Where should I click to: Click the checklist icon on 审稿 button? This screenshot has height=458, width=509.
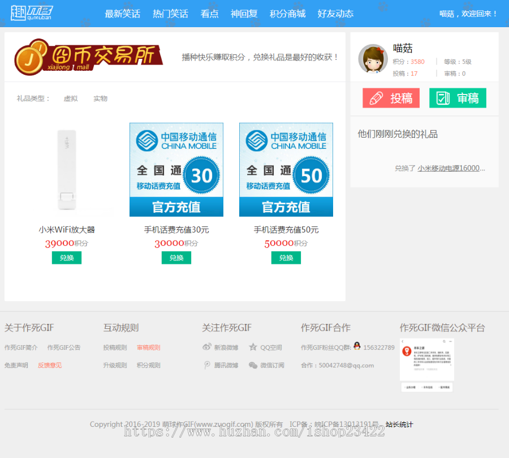(443, 98)
